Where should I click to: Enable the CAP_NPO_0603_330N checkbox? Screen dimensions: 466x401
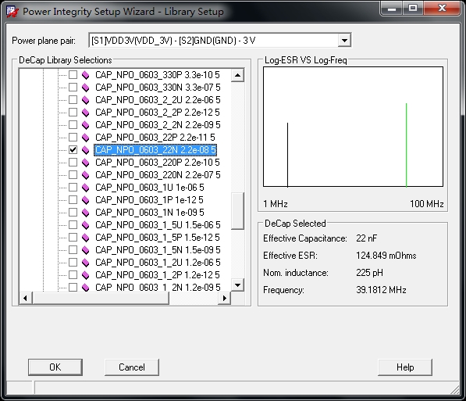(73, 88)
